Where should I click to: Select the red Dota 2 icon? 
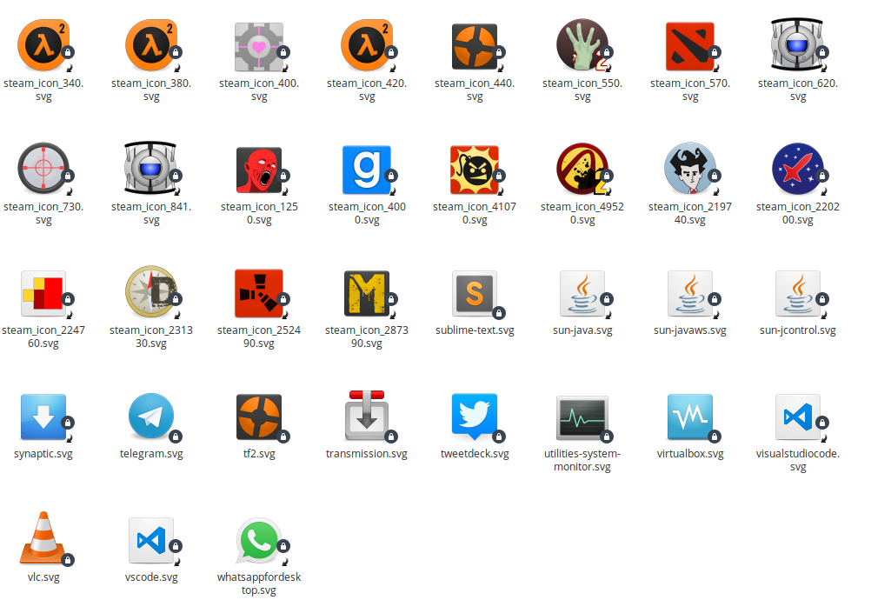pos(690,47)
